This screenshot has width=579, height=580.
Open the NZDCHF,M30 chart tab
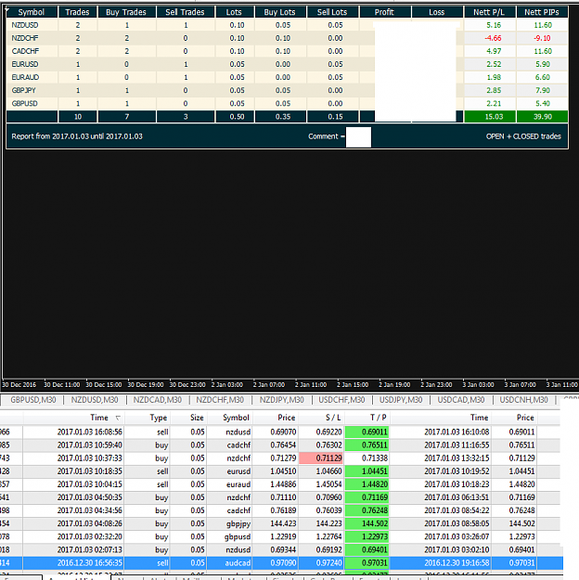220,400
